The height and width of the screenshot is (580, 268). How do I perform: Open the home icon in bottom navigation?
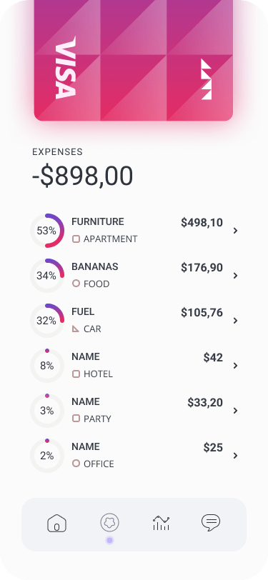tap(56, 523)
